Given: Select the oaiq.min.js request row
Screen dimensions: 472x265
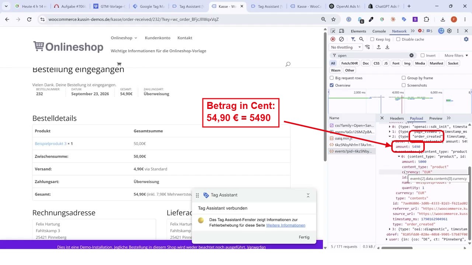Looking at the screenshot, I should pos(352,138).
